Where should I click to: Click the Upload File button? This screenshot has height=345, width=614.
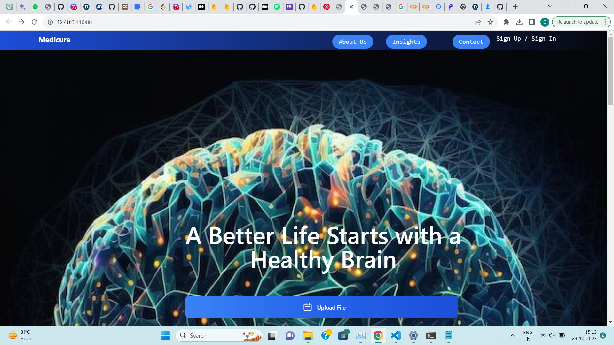pos(321,307)
